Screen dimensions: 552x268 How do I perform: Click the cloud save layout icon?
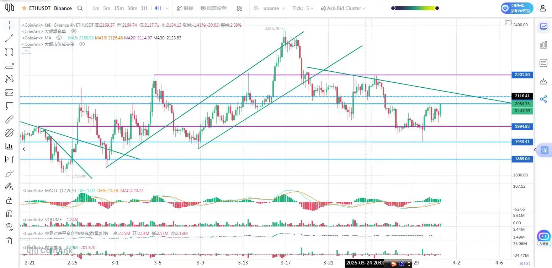point(256,8)
